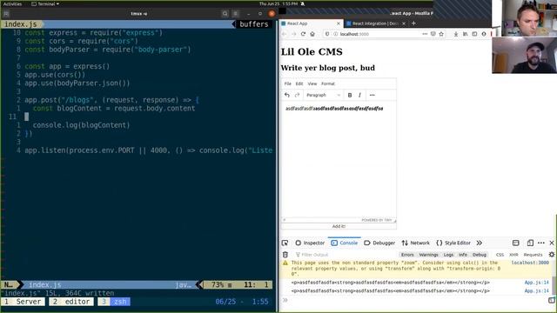This screenshot has width=557, height=313.
Task: Switch to the Debugger devtools tab
Action: tap(379, 243)
